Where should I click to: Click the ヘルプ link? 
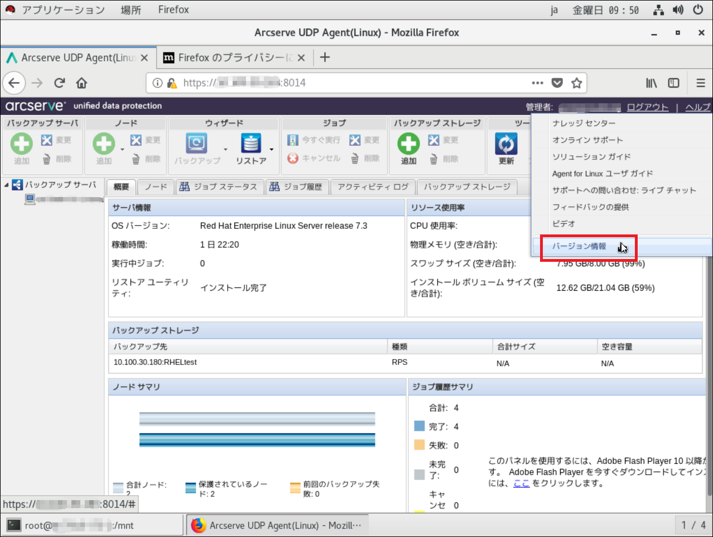click(x=698, y=107)
